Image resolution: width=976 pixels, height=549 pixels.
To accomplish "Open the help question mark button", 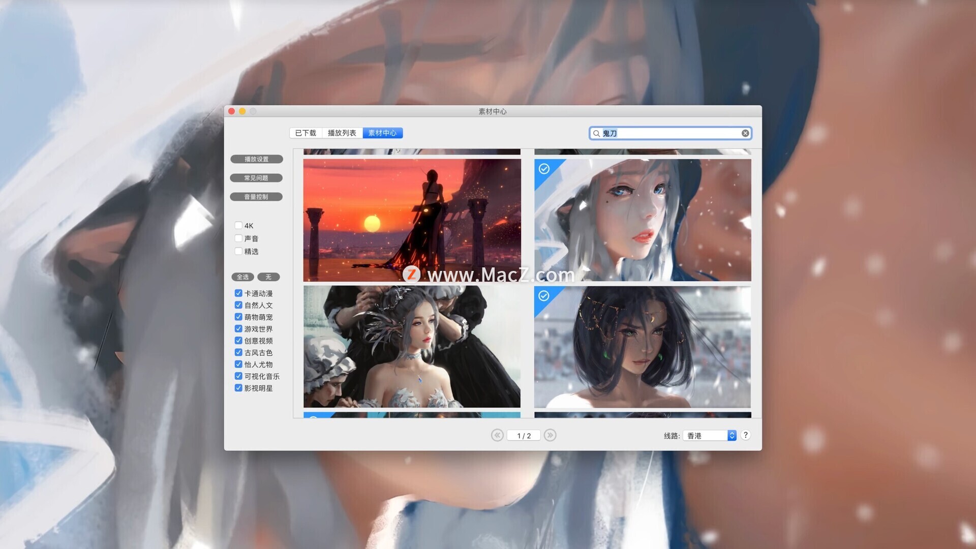I will click(746, 435).
